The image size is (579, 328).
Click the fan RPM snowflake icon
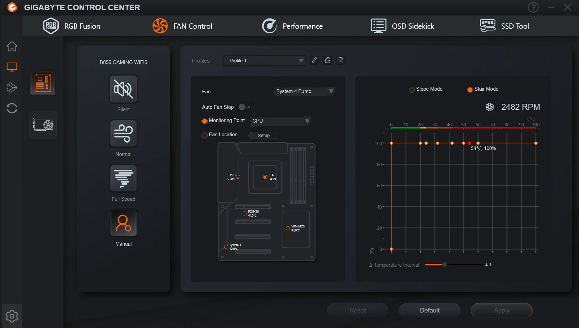490,107
